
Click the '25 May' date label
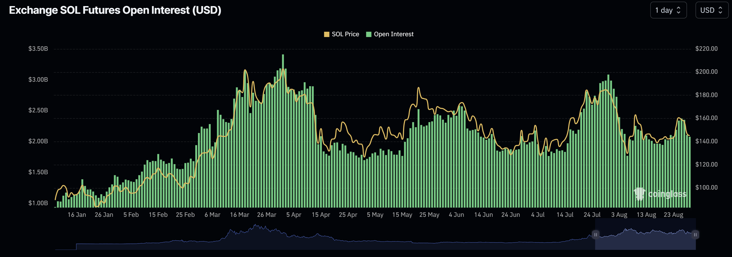click(429, 215)
